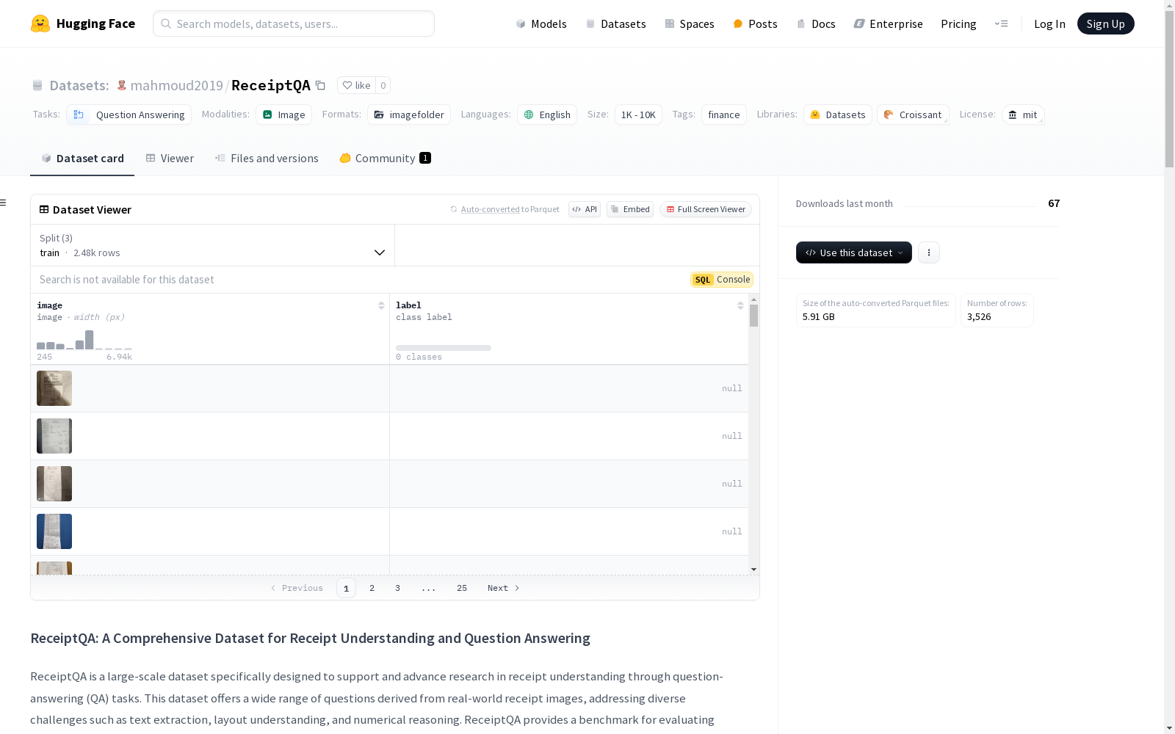Click the image width histogram bars
This screenshot has width=1175, height=734.
click(84, 340)
